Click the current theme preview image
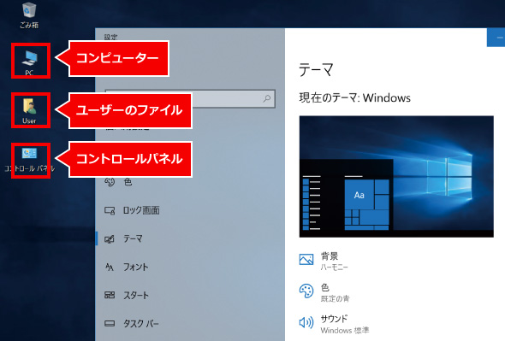This screenshot has height=341, width=505. click(396, 177)
